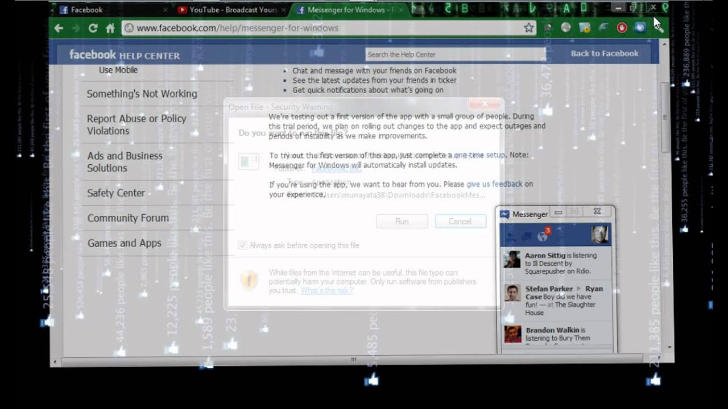The height and width of the screenshot is (409, 728).
Task: Click Brandon Walkin name in Messenger ticker
Action: click(552, 330)
